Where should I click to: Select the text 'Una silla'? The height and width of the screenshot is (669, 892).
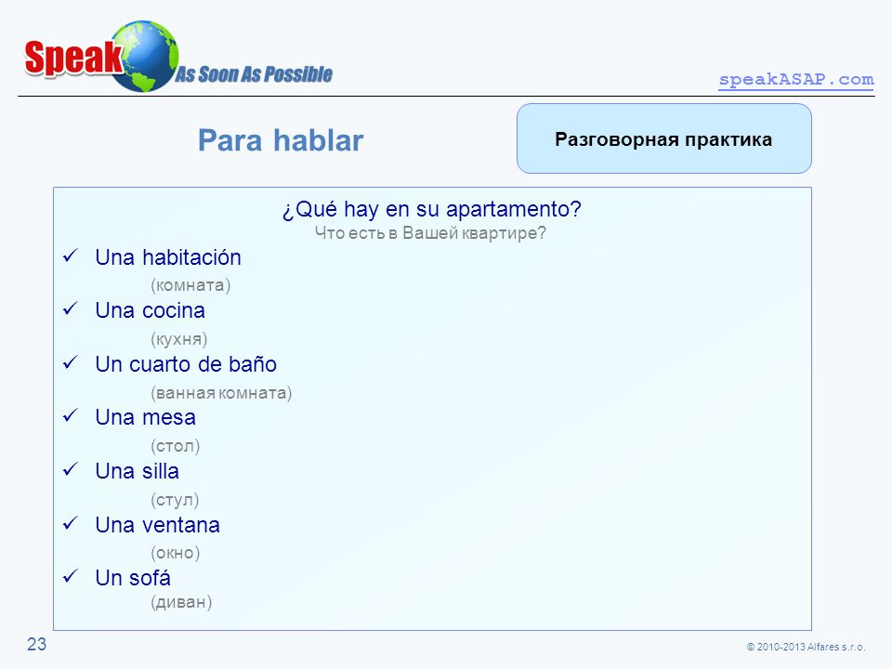(x=138, y=471)
